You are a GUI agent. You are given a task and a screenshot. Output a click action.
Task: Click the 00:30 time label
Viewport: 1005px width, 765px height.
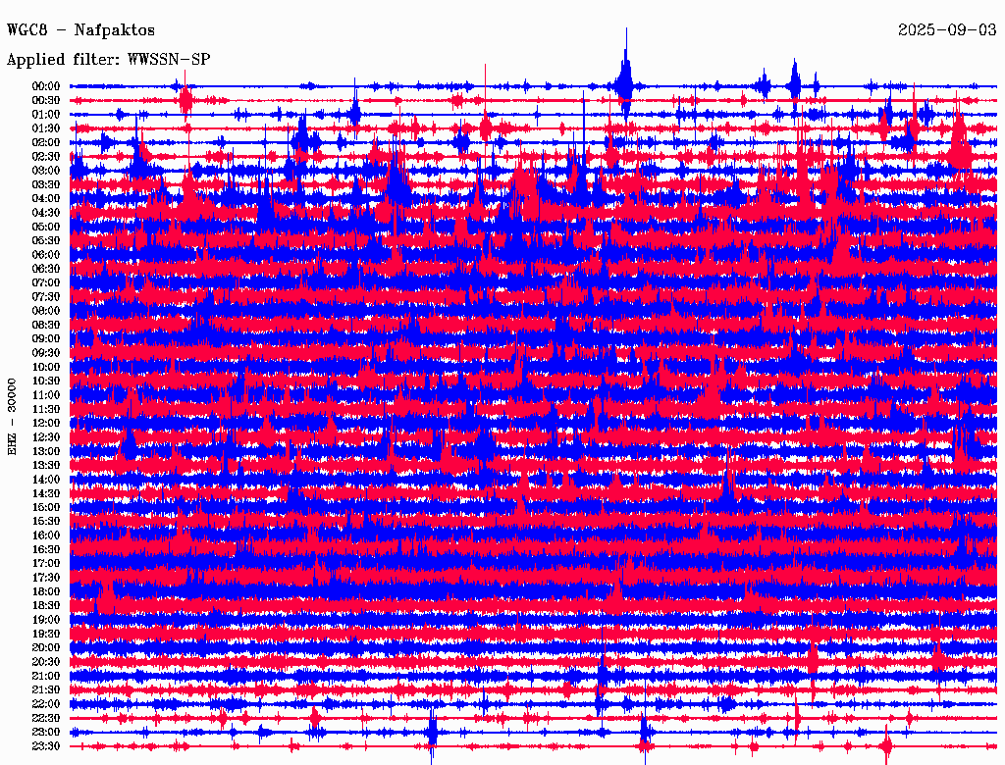click(x=46, y=101)
